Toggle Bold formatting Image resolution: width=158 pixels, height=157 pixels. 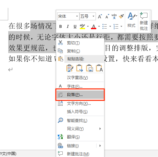pyautogui.click(x=60, y=27)
